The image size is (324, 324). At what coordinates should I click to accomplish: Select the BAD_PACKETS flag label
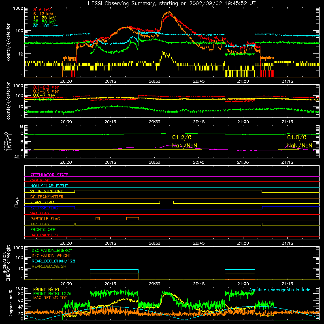[44, 235]
